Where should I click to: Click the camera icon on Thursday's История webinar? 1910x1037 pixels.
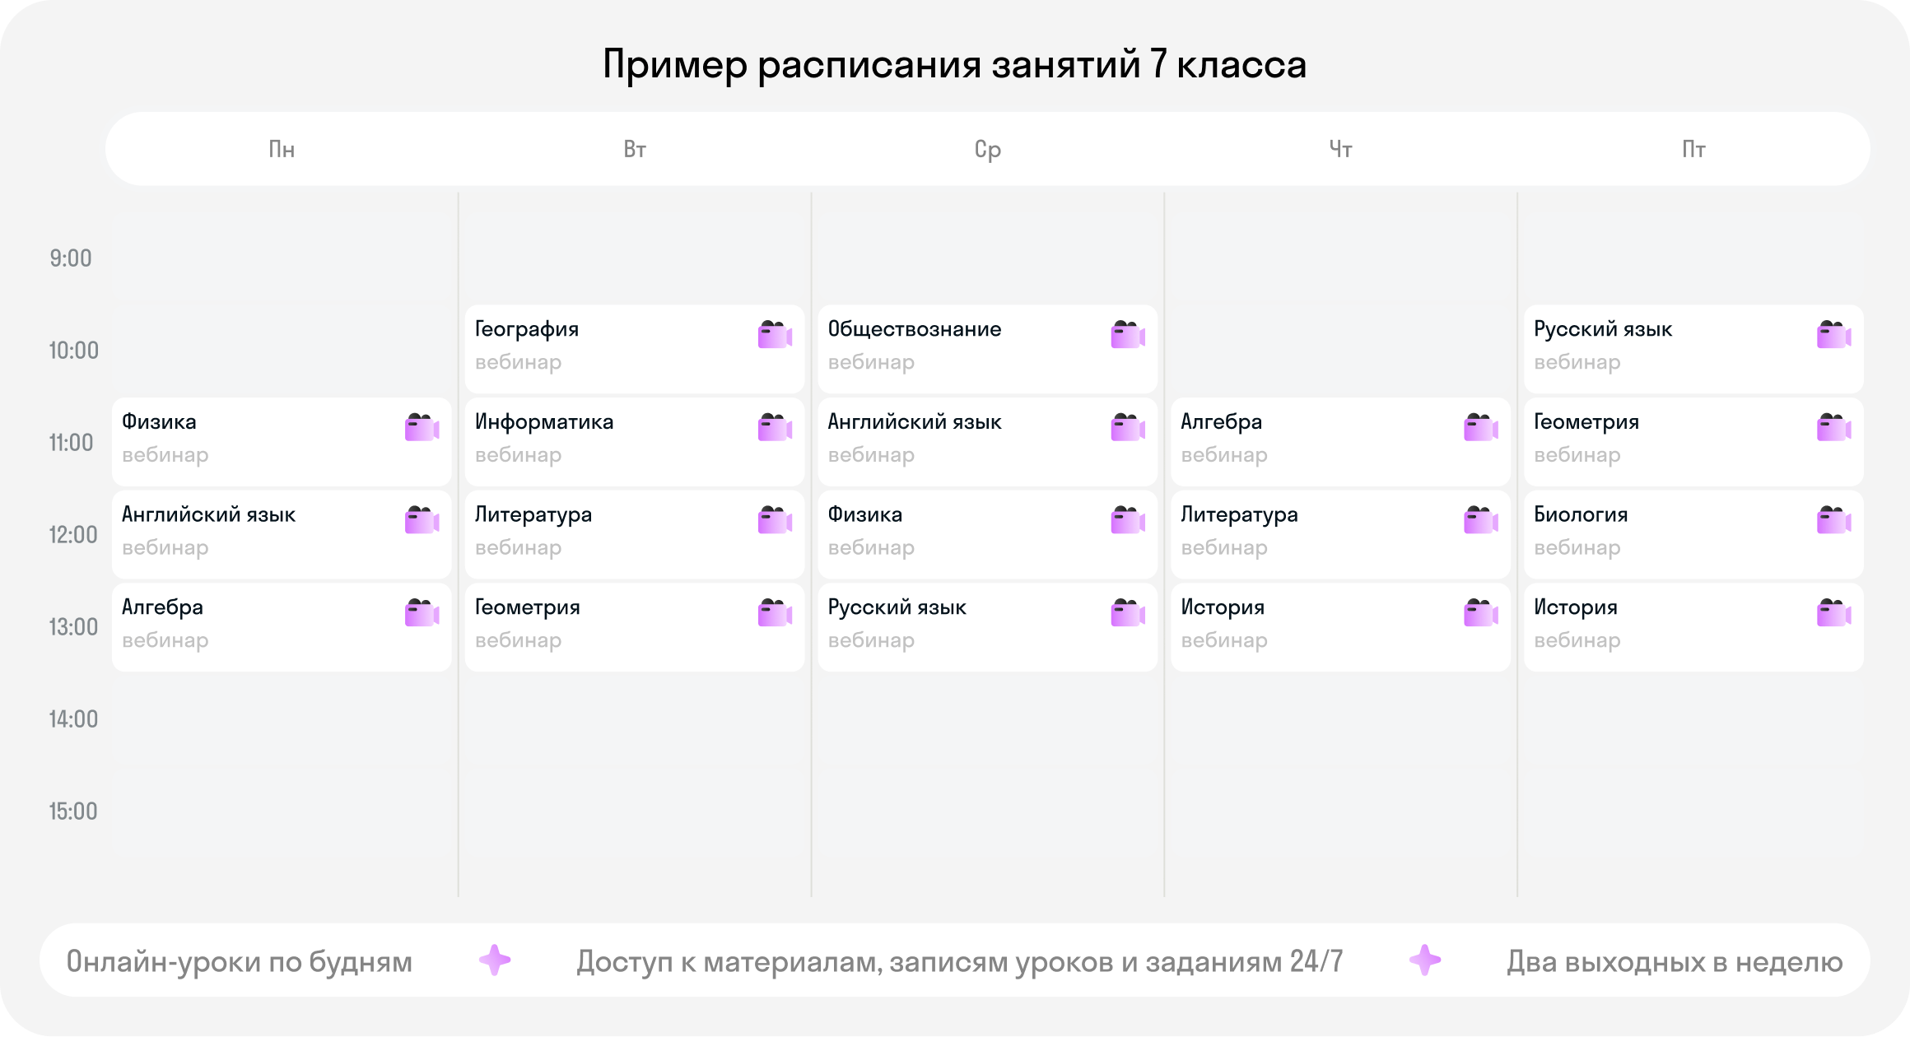click(1481, 613)
